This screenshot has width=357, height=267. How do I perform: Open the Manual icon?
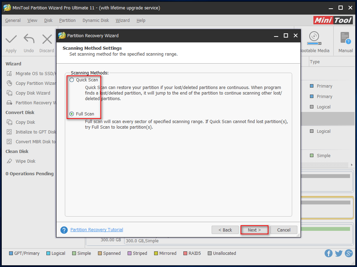[x=345, y=38]
